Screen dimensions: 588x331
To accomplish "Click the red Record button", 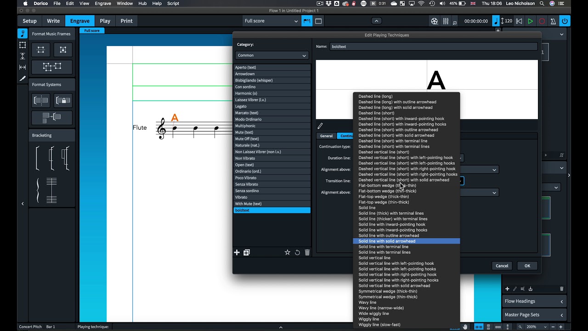I will (542, 21).
